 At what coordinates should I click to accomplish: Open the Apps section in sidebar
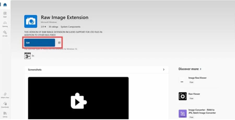coord(5,15)
